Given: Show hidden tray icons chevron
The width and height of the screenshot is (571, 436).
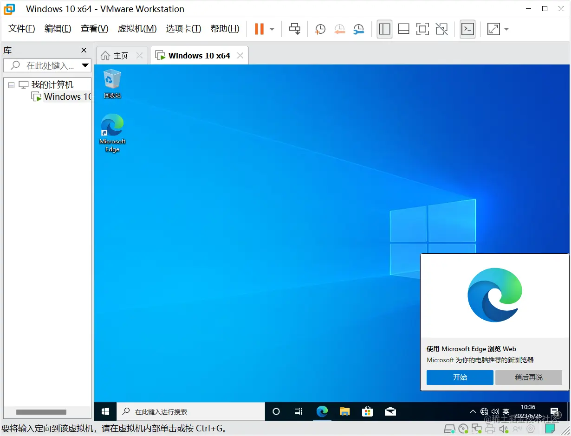Looking at the screenshot, I should pos(473,411).
